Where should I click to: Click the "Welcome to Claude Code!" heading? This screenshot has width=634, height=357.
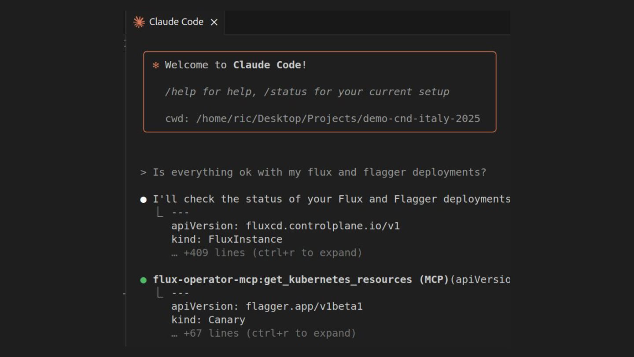click(236, 65)
